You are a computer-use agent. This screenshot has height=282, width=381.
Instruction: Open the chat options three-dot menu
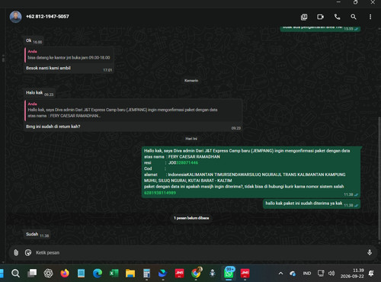[370, 17]
